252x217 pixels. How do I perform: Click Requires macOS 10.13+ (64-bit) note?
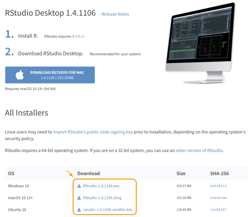click(x=30, y=89)
